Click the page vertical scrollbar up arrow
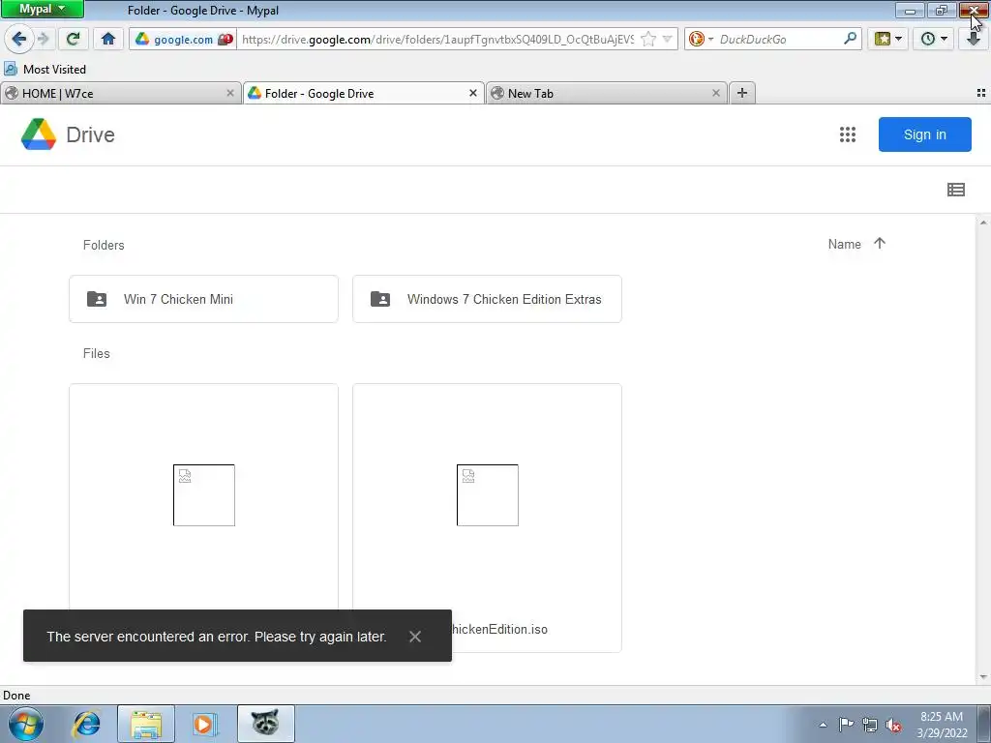 tap(983, 223)
